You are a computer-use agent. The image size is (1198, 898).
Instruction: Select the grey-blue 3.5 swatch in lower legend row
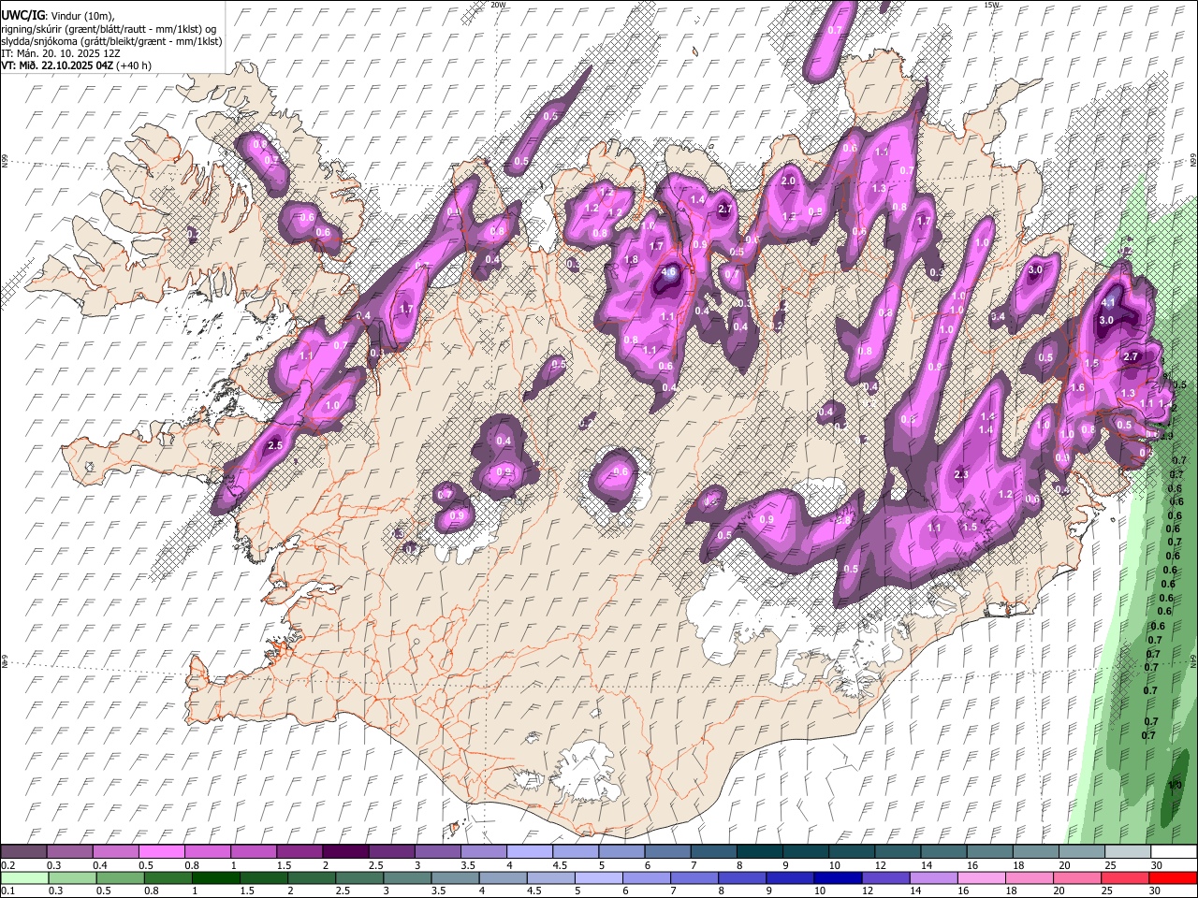click(x=454, y=877)
